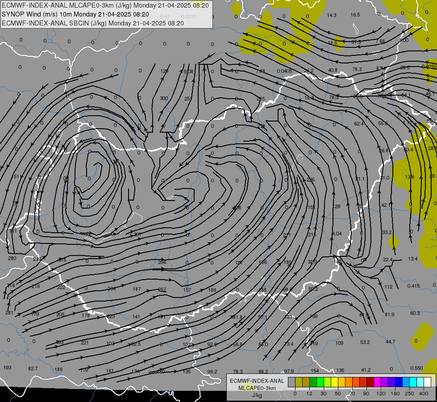Click the legend tick label 70

(x=352, y=394)
